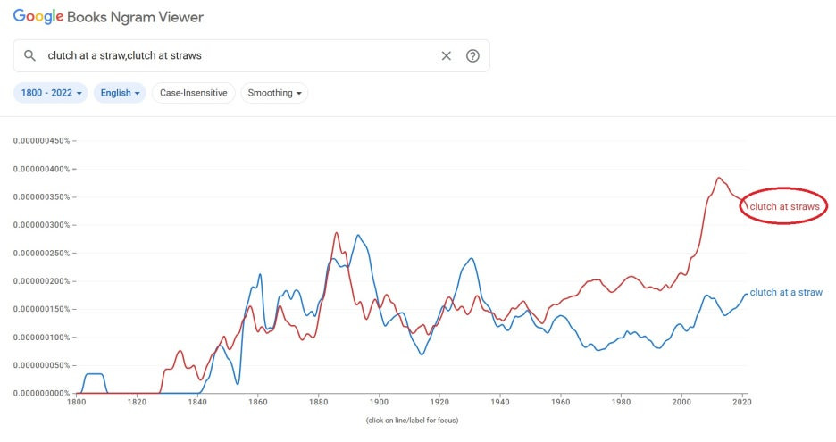Click the 0.000000400% y-axis label
The image size is (836, 442).
pos(42,169)
